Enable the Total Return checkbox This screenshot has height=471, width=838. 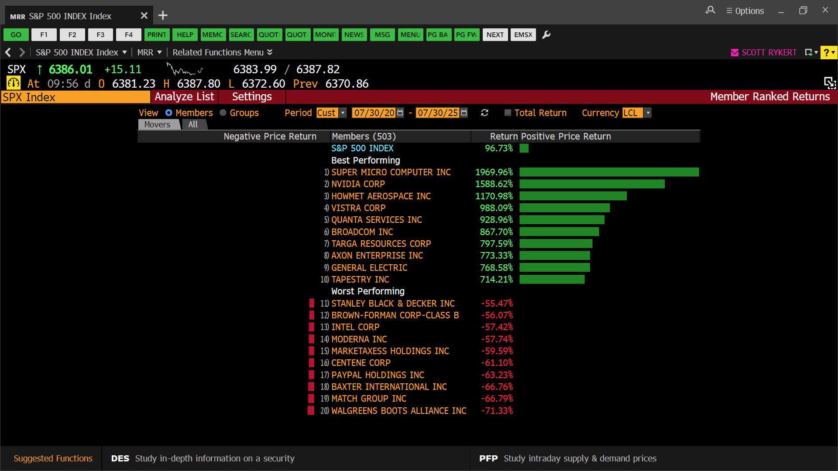pyautogui.click(x=508, y=113)
